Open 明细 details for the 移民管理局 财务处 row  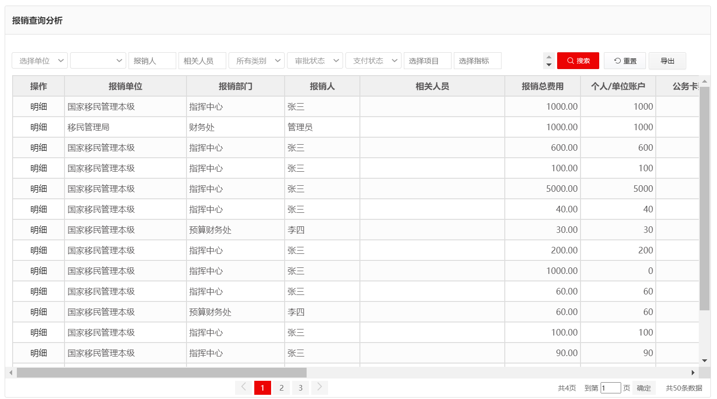point(39,127)
